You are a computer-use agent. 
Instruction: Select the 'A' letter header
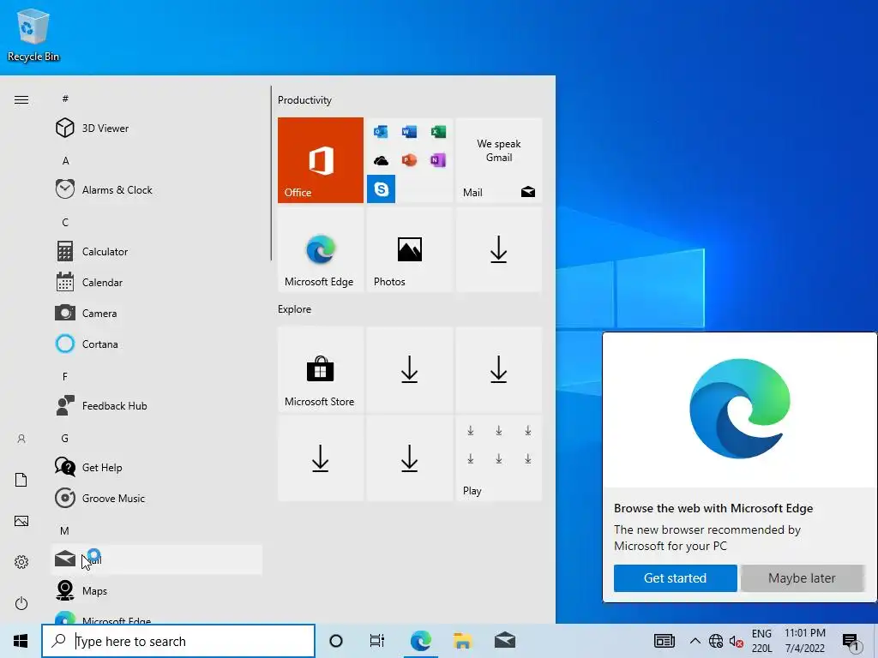pyautogui.click(x=65, y=160)
